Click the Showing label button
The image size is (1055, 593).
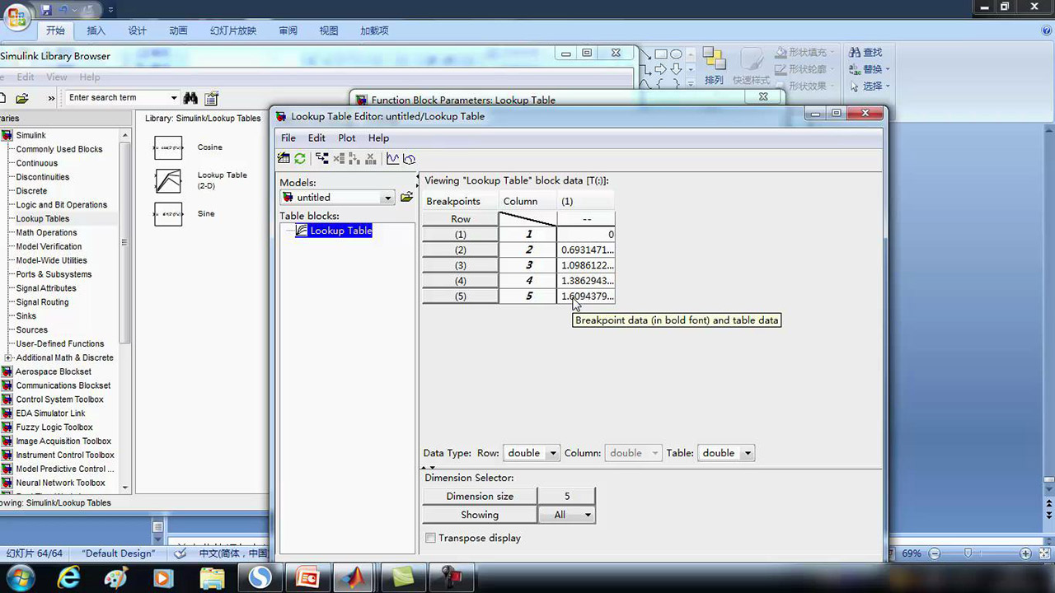(480, 515)
